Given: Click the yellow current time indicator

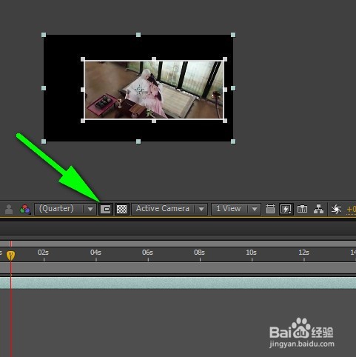Looking at the screenshot, I should [10, 256].
